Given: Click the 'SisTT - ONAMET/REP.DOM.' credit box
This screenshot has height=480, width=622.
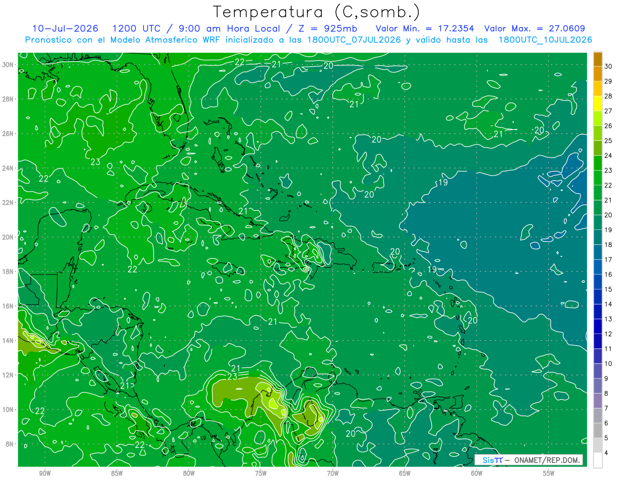Looking at the screenshot, I should [x=529, y=460].
